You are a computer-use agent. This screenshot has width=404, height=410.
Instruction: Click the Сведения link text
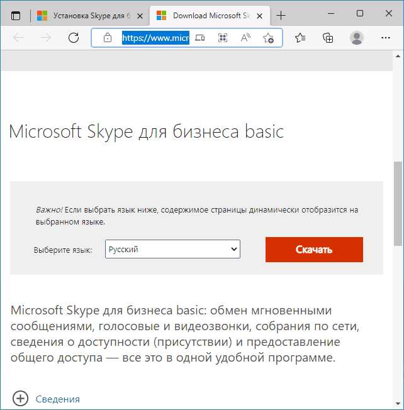pyautogui.click(x=58, y=399)
